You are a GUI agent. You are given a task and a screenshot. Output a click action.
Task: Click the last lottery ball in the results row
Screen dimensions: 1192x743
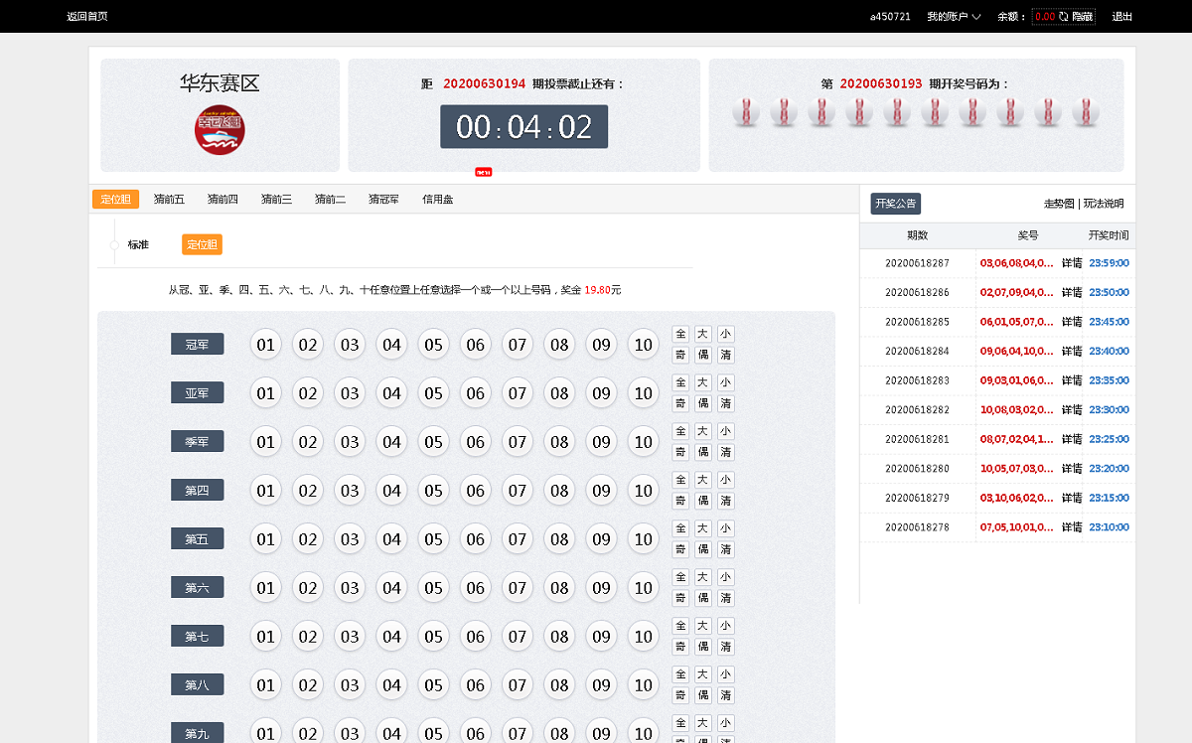click(x=1086, y=112)
